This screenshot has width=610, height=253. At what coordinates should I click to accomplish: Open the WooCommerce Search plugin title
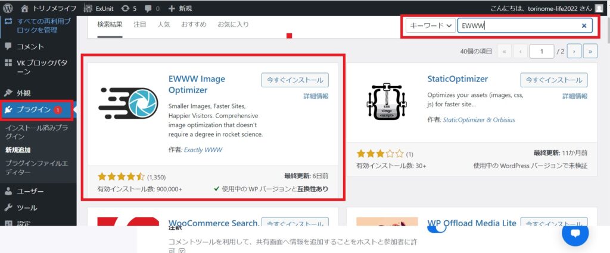click(214, 223)
